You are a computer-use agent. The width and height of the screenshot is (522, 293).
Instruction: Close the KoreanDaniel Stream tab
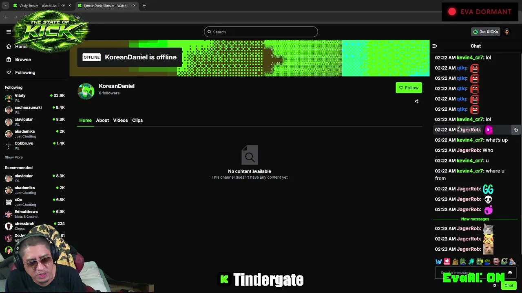pos(134,6)
